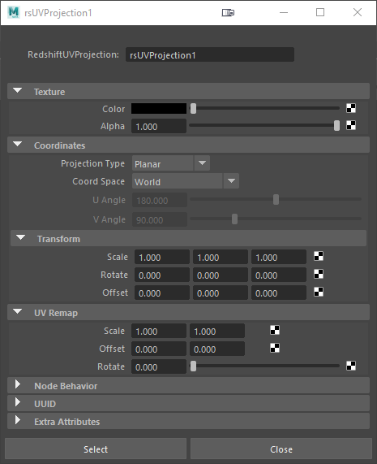This screenshot has height=464, width=377.
Task: Click the Color attribute map connection icon
Action: coord(351,108)
